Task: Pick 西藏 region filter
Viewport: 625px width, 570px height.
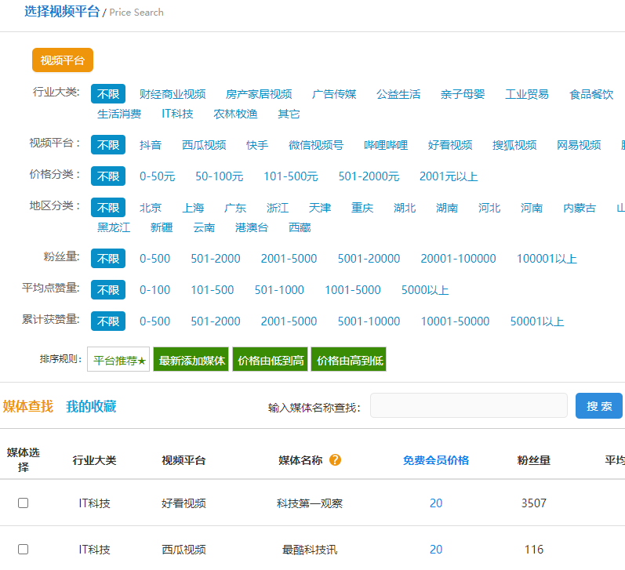Action: click(300, 227)
